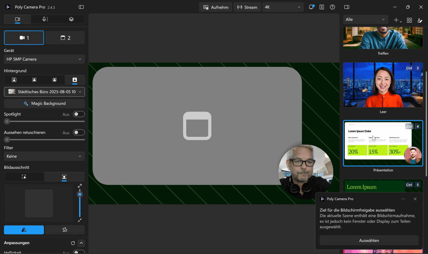Enable the Spotlight toggle
Image resolution: width=428 pixels, height=254 pixels.
tap(79, 114)
